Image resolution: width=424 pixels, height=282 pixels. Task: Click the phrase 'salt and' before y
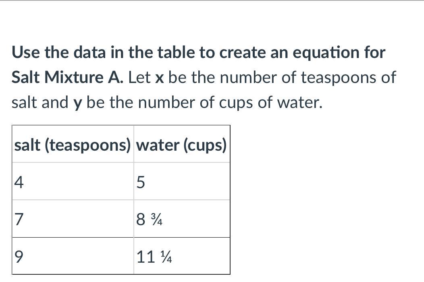39,103
